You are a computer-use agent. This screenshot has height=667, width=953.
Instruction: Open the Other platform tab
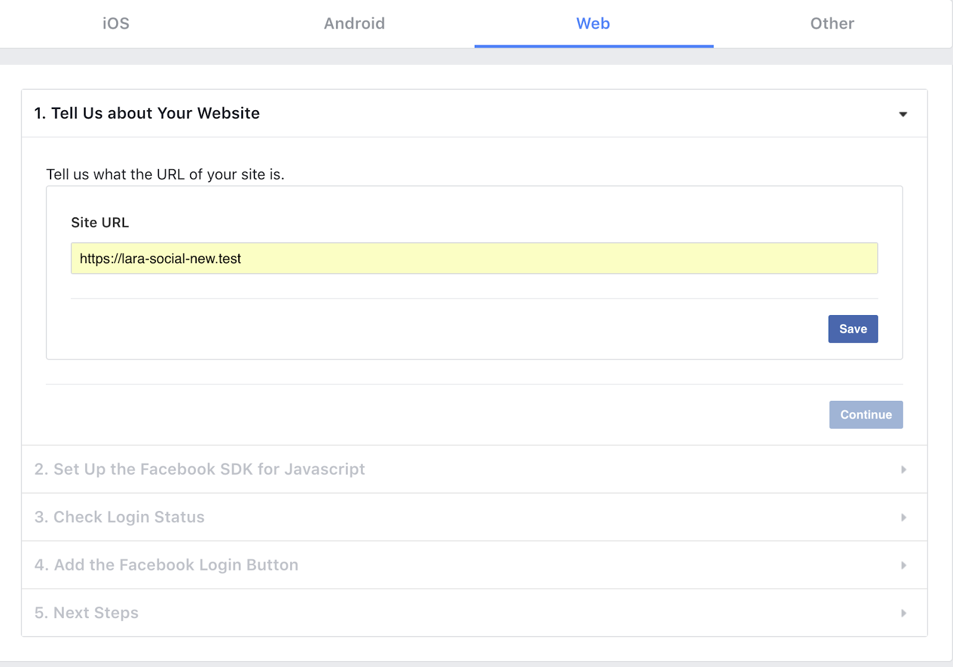click(832, 23)
